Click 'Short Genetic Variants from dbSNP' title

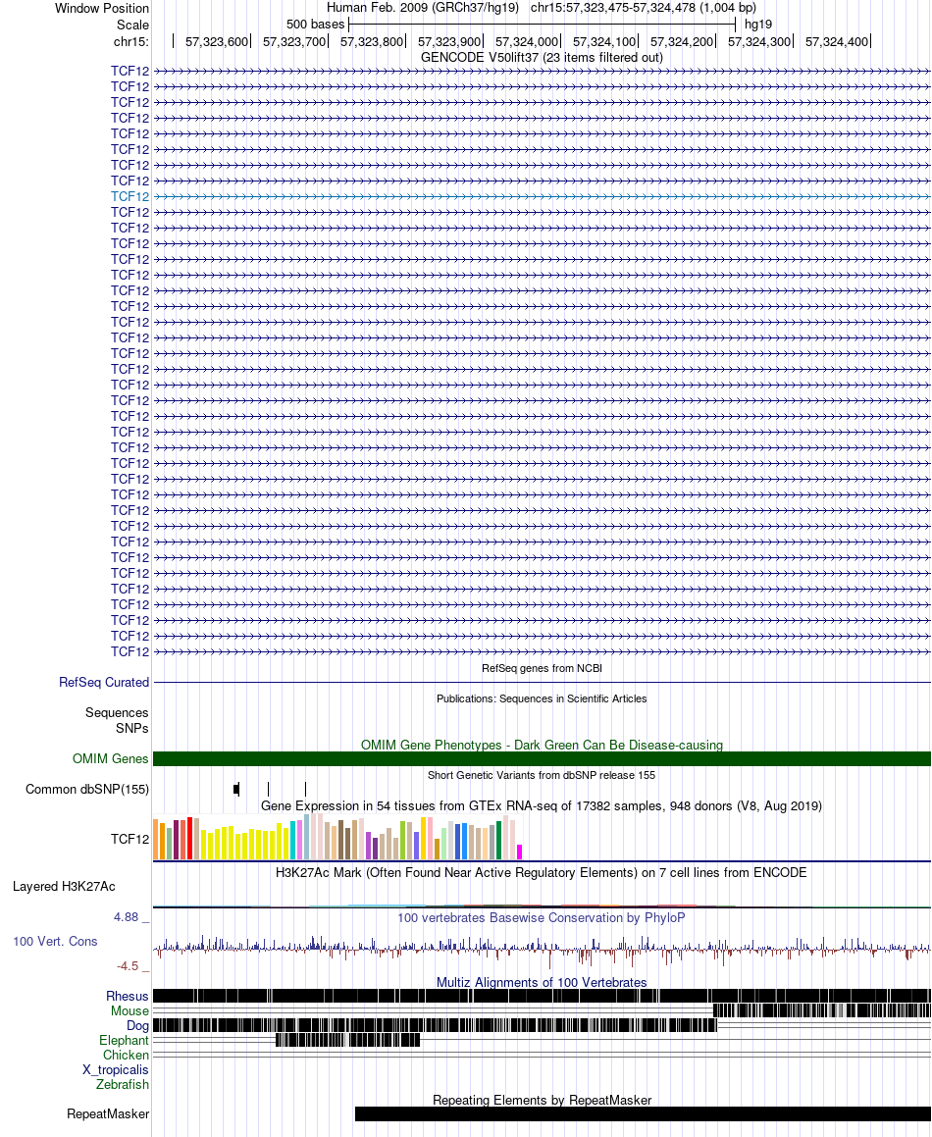(x=542, y=775)
